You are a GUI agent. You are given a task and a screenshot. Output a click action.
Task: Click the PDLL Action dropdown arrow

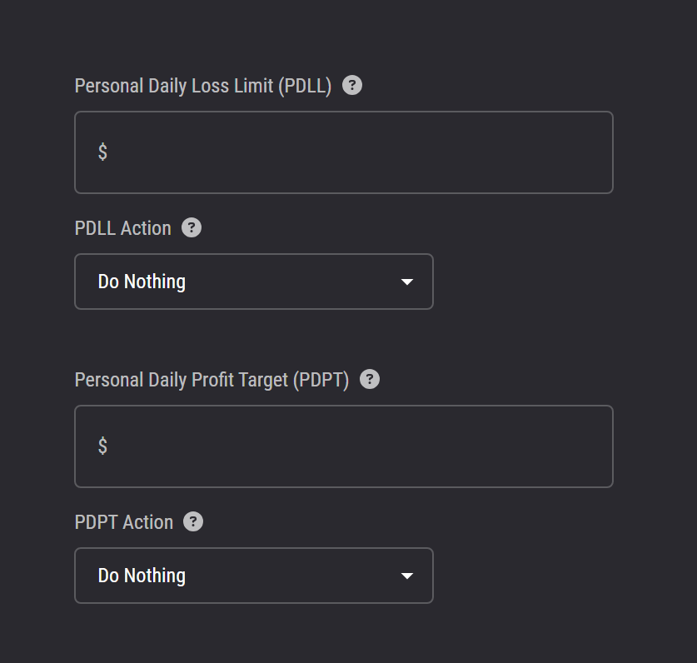407,282
